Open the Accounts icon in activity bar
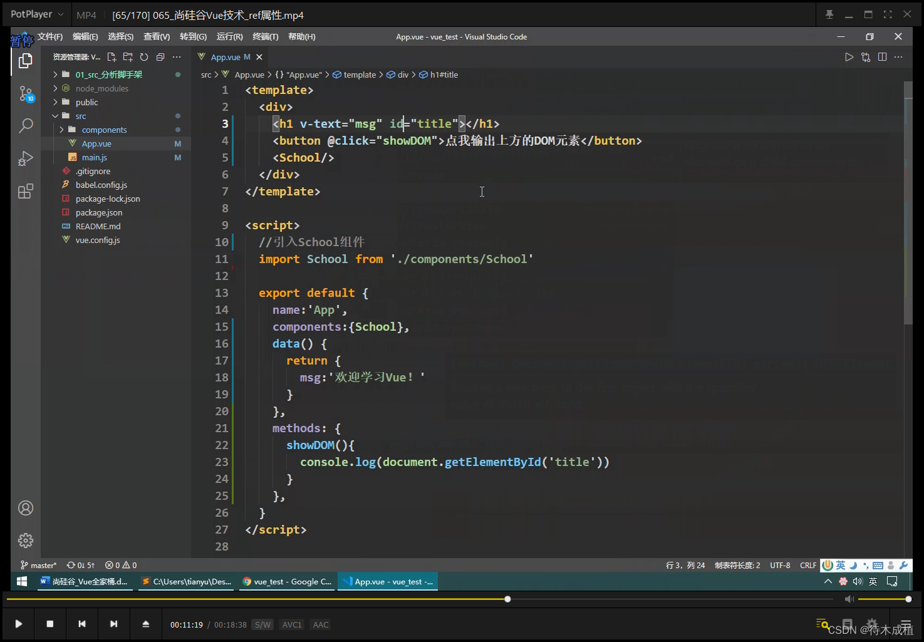The width and height of the screenshot is (924, 642). (x=26, y=508)
